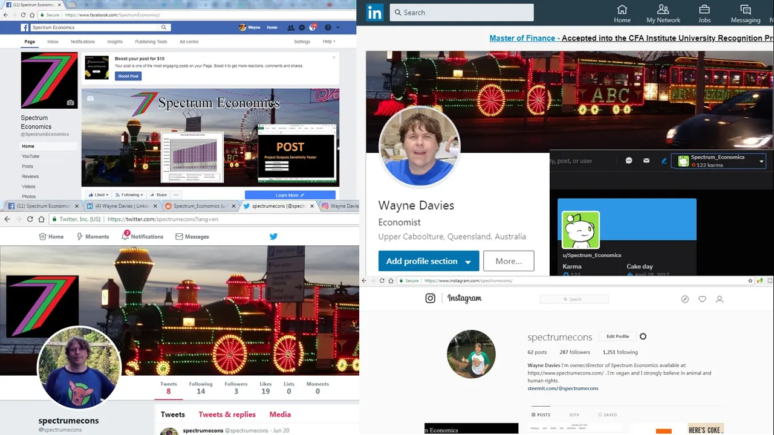Image resolution: width=774 pixels, height=435 pixels.
Task: Open Facebook notifications globe icon
Action: tap(312, 27)
